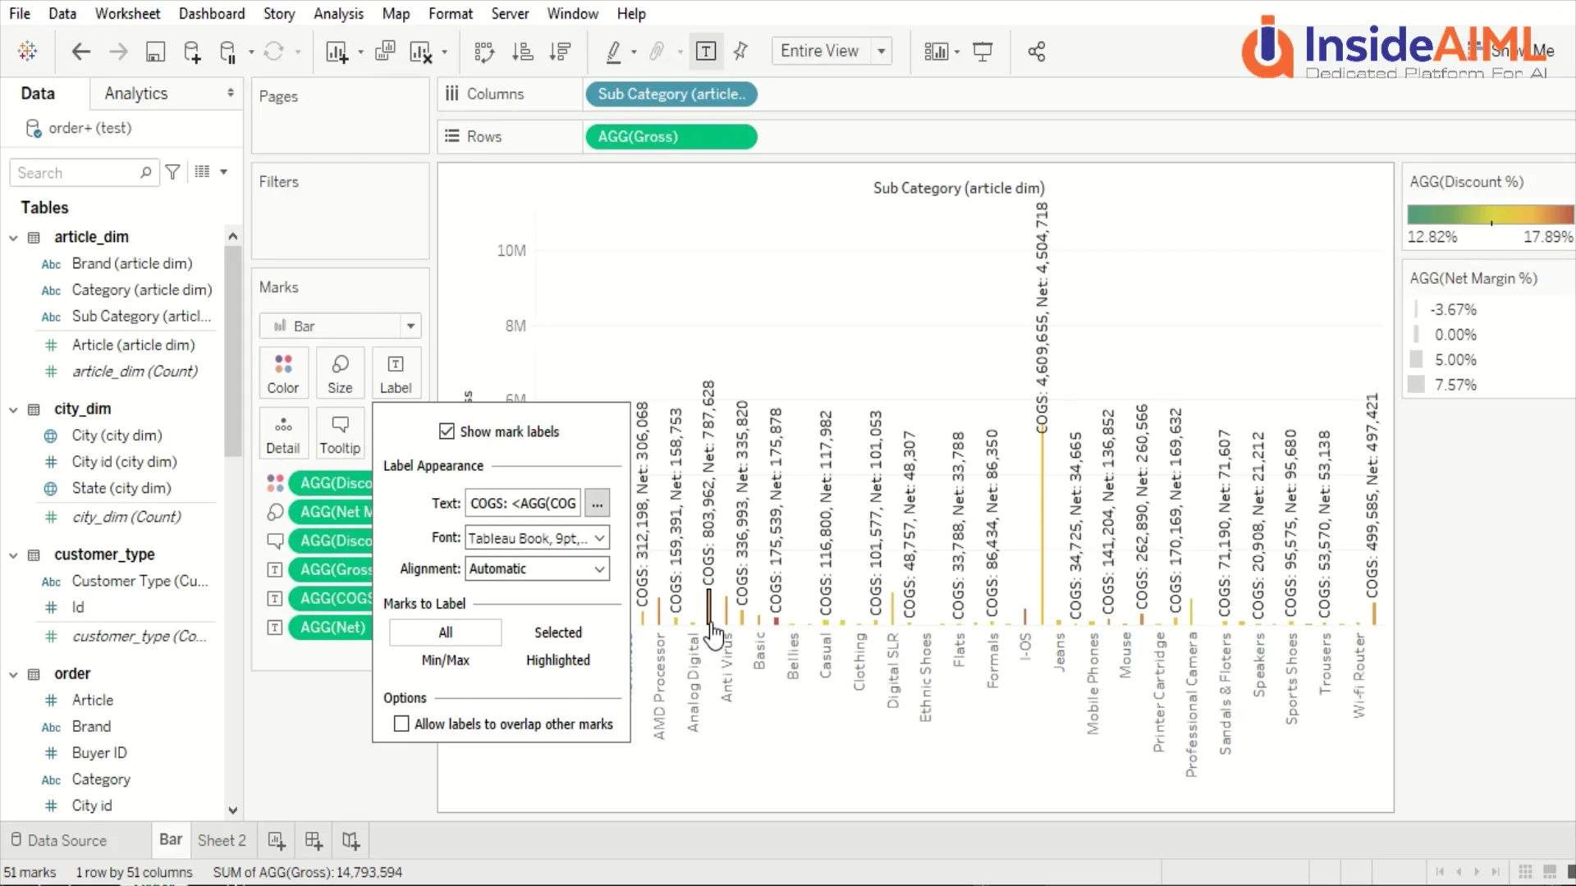This screenshot has height=886, width=1576.
Task: Open the Analysis menu
Action: coord(338,14)
